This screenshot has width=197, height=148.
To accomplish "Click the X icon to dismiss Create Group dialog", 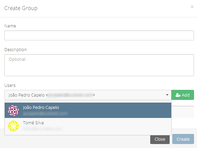I will point(192,7).
